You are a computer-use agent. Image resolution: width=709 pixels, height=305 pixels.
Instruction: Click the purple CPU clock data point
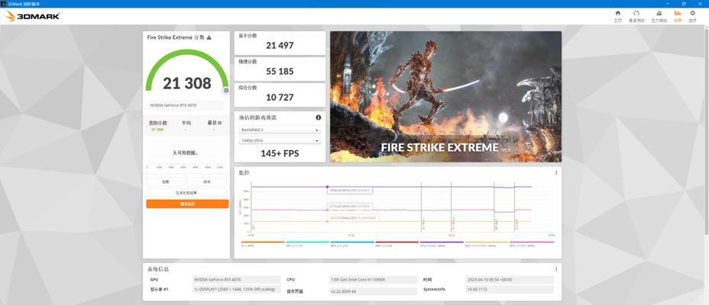tap(328, 187)
